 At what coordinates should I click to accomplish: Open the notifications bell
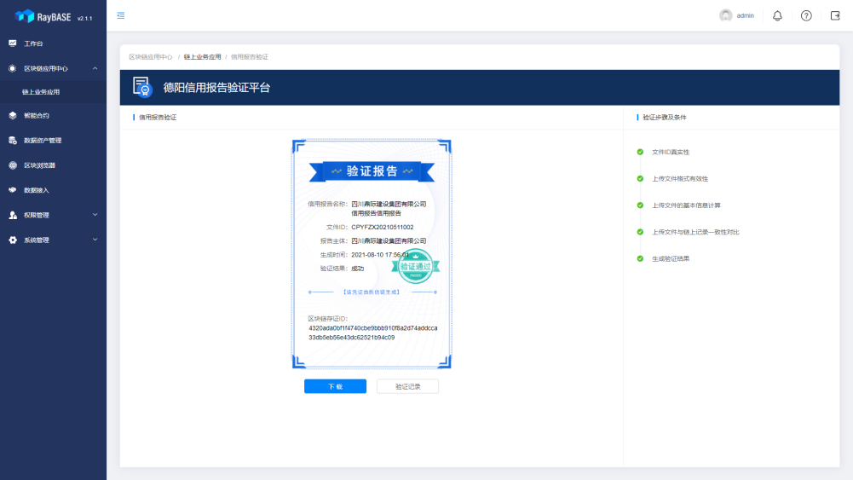777,15
